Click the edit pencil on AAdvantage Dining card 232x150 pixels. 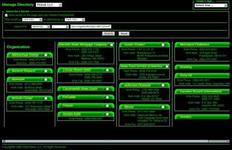click(42, 55)
